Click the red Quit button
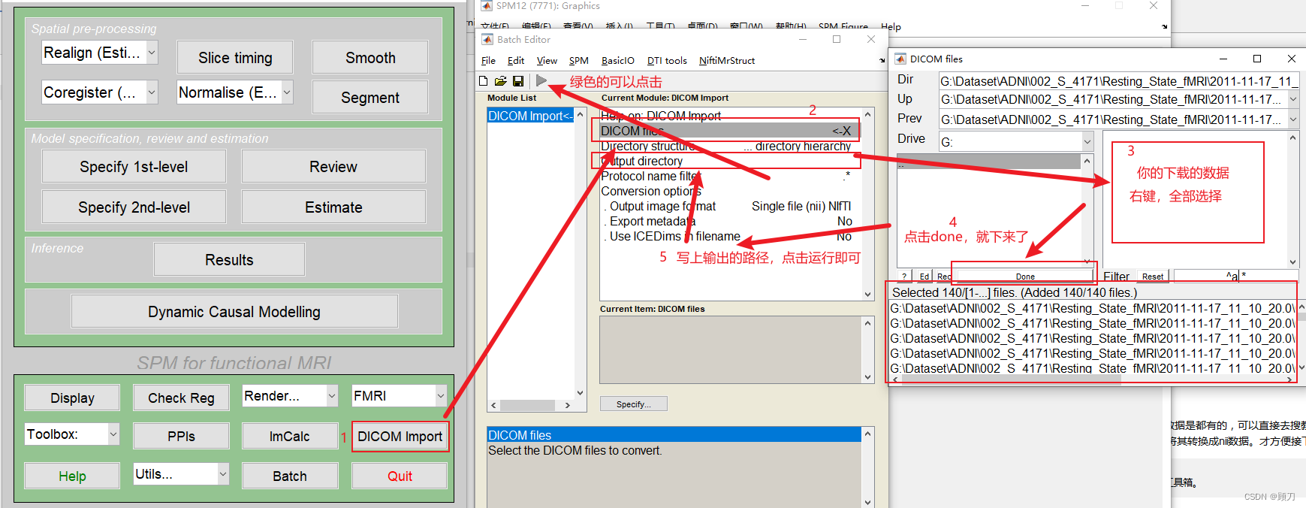 (x=400, y=476)
